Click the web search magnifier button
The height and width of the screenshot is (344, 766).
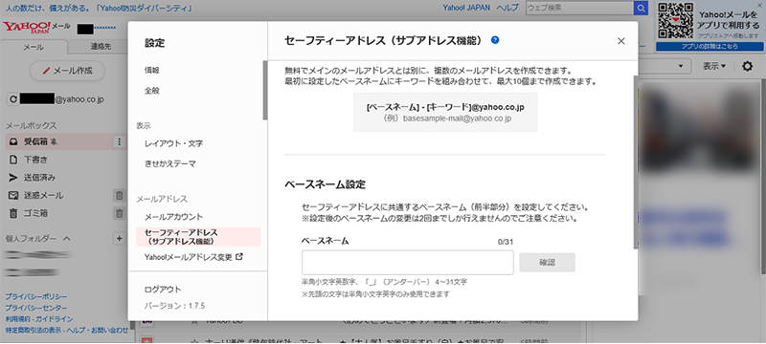pyautogui.click(x=641, y=9)
